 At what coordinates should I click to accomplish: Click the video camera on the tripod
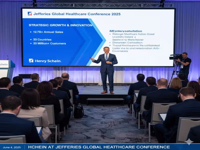click(176, 57)
